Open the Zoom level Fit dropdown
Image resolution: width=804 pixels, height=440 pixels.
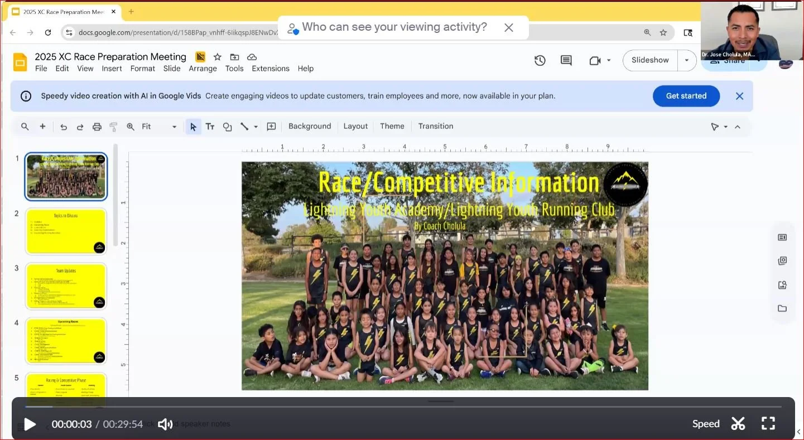coord(159,127)
